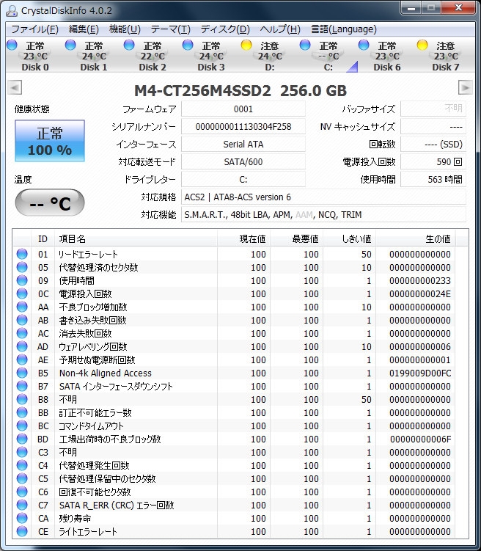Click status circle for attribute AB

coord(22,320)
